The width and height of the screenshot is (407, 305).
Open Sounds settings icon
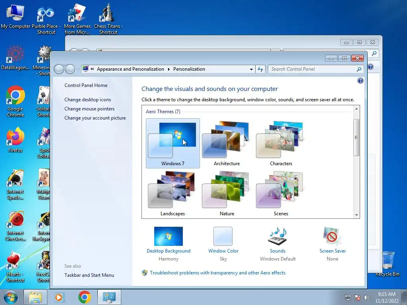(277, 236)
